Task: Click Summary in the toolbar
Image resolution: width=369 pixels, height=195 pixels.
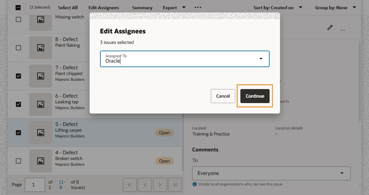Action: click(x=142, y=7)
